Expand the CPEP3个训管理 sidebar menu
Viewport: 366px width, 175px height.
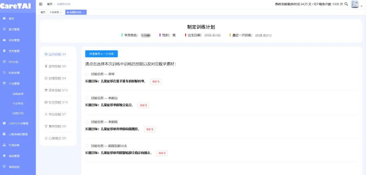coord(18,124)
